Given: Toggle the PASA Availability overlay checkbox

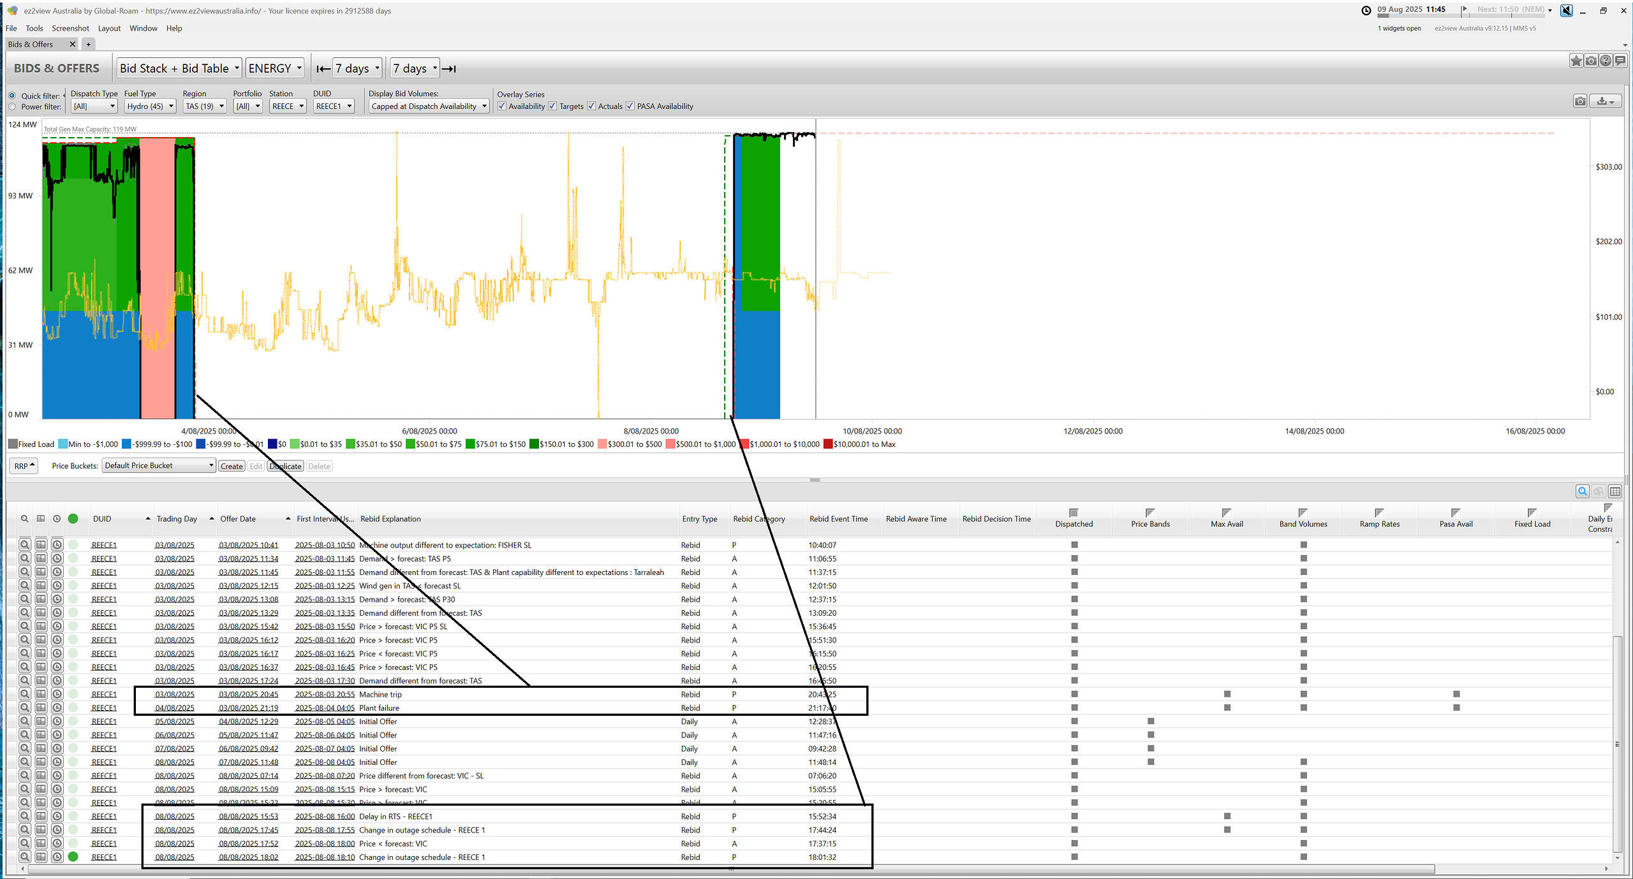Looking at the screenshot, I should 630,106.
